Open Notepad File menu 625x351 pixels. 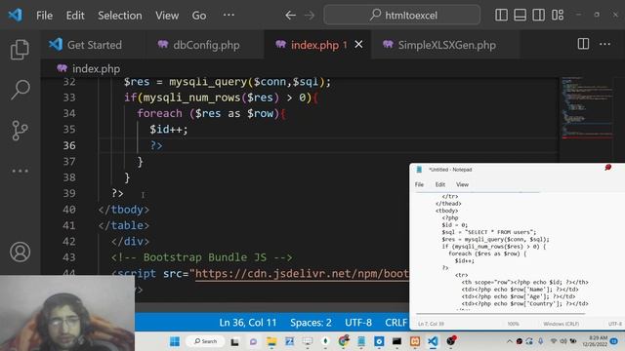[419, 184]
